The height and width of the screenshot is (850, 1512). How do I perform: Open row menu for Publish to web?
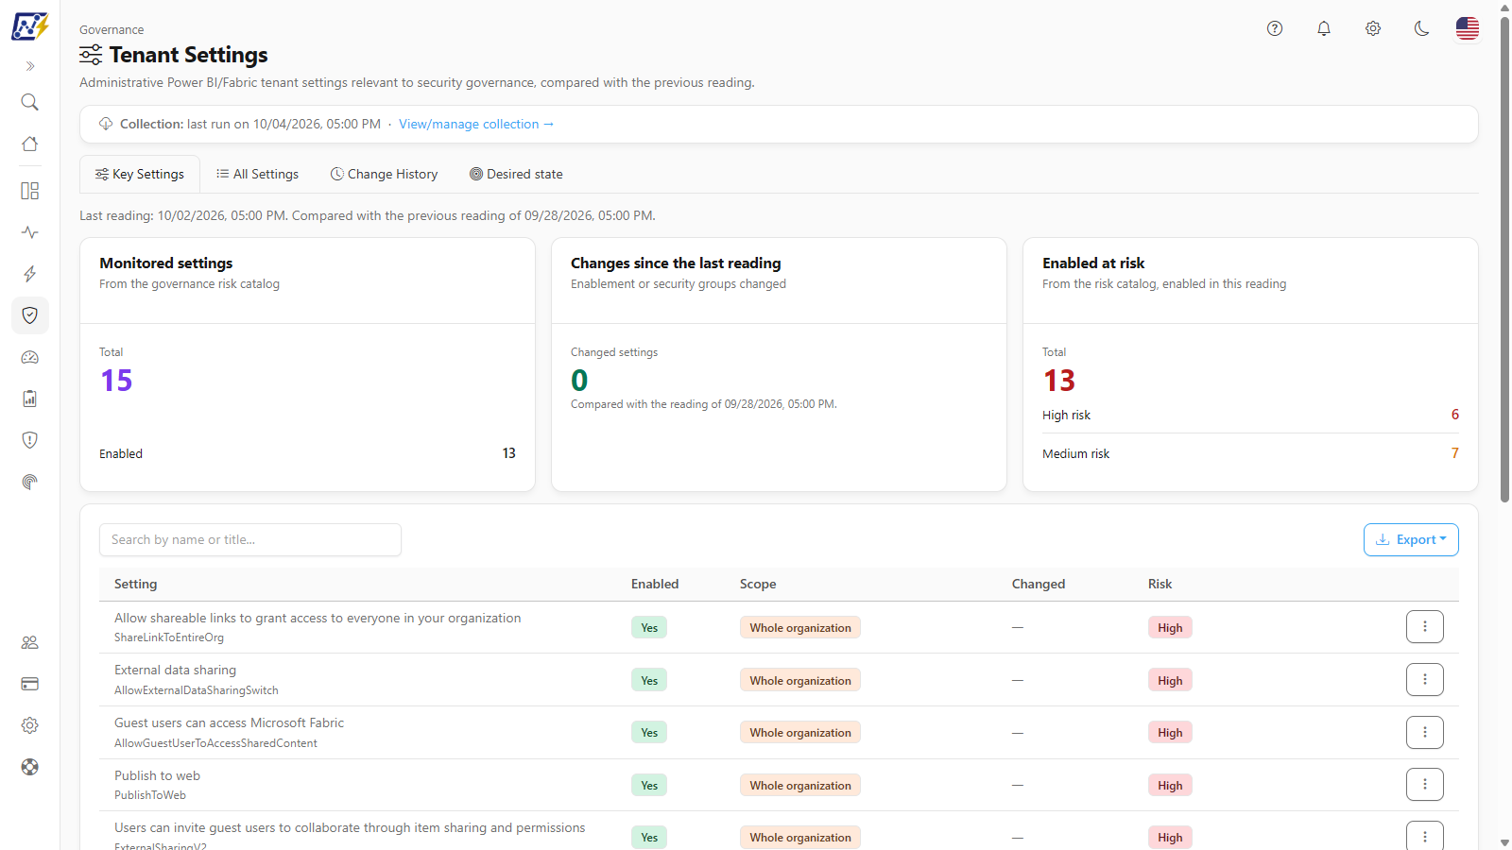pyautogui.click(x=1425, y=784)
